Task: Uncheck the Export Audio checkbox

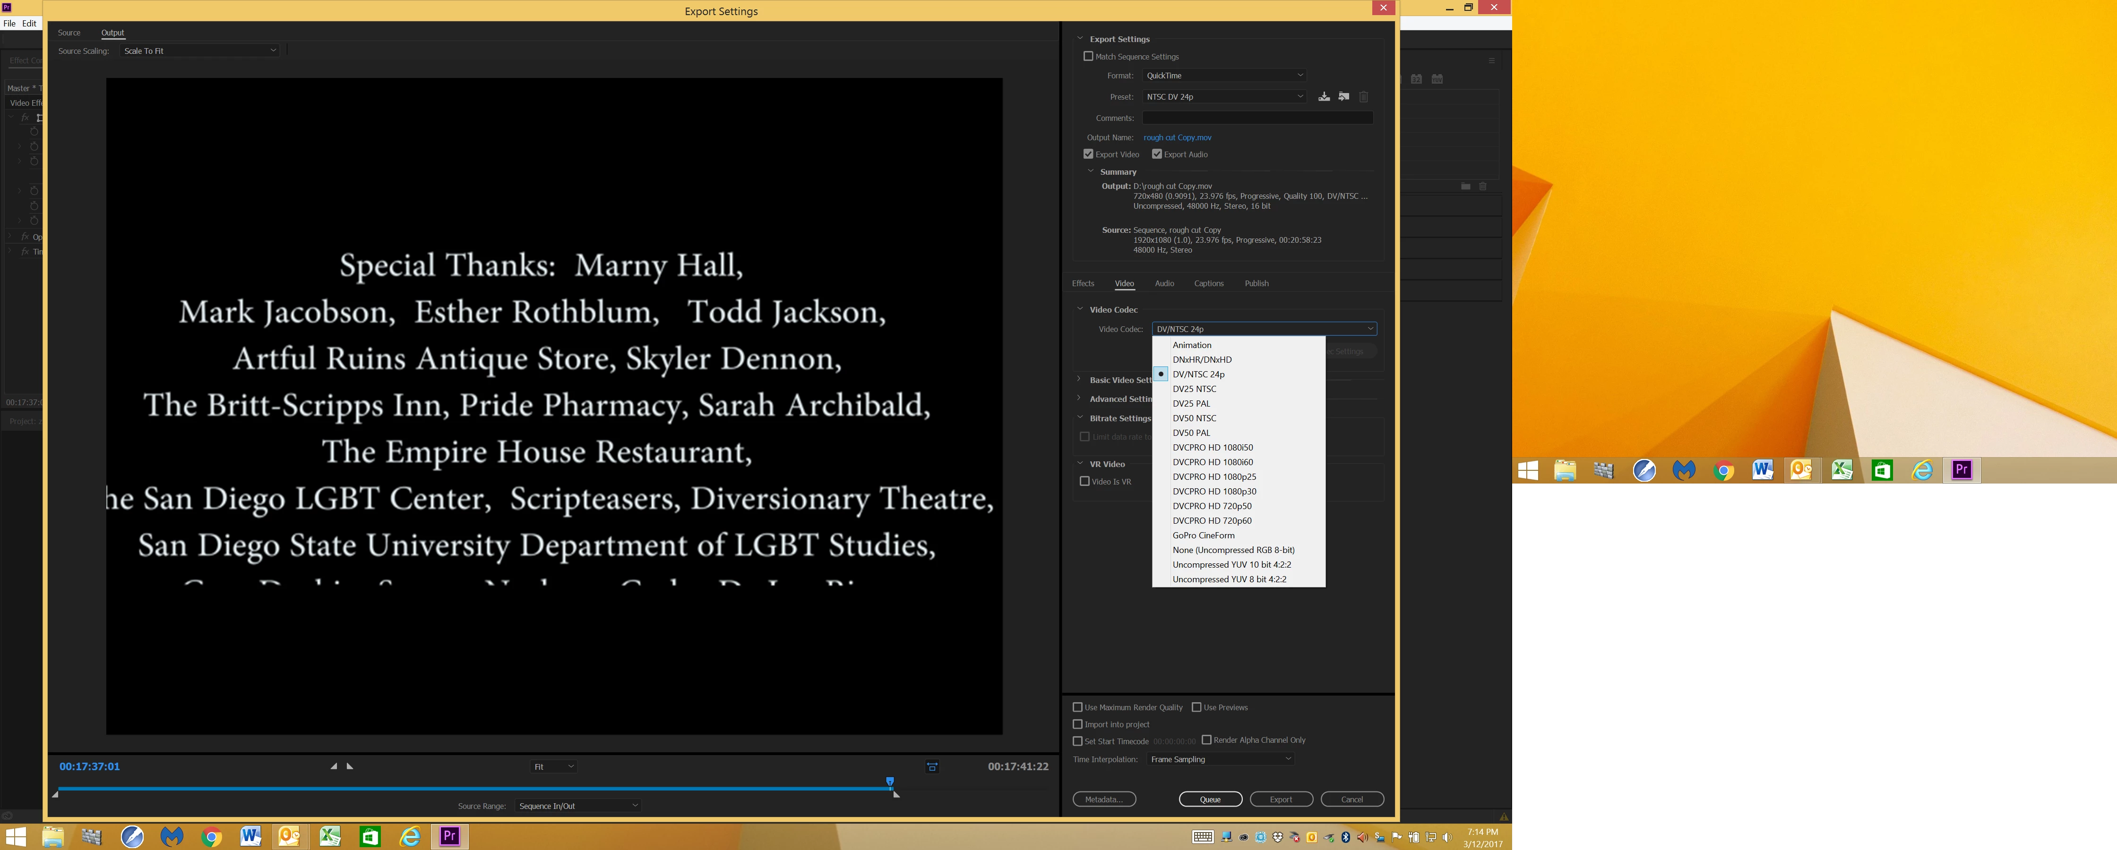Action: 1156,154
